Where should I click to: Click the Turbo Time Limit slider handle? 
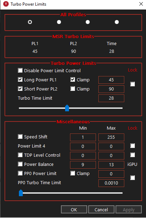coord(67,108)
